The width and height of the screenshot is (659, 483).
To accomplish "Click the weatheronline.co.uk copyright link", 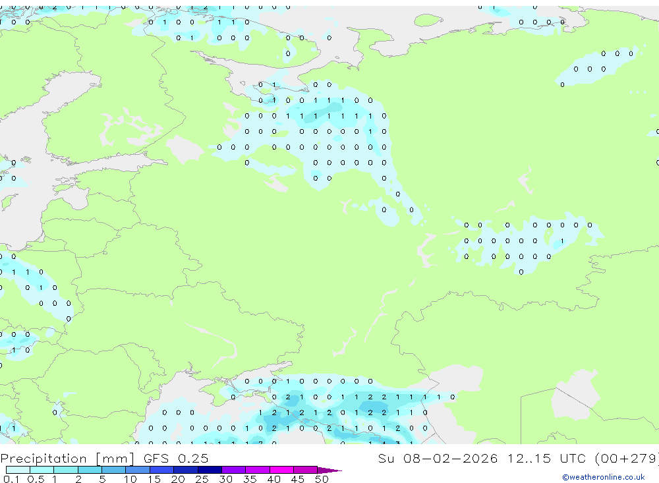I will tap(603, 477).
